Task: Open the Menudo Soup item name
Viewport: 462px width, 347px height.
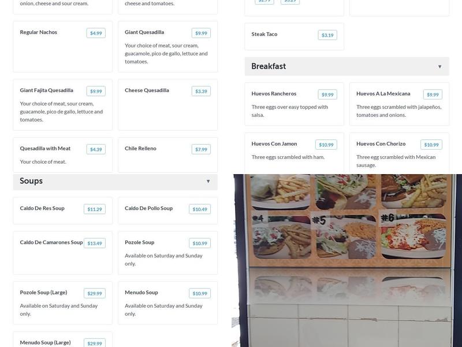Action: tap(141, 293)
